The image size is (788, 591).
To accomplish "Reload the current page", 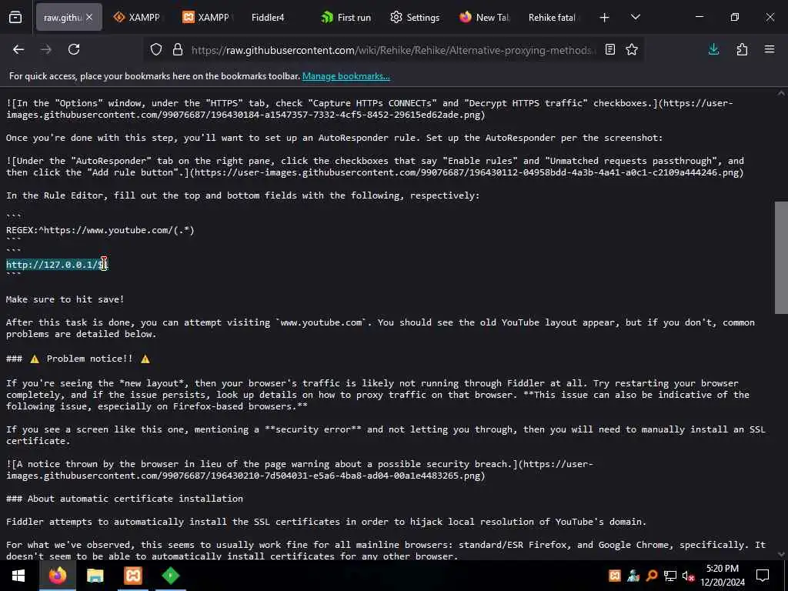I will click(x=74, y=49).
